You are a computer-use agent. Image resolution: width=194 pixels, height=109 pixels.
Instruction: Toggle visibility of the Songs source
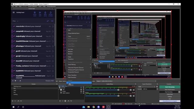[x=81, y=91]
